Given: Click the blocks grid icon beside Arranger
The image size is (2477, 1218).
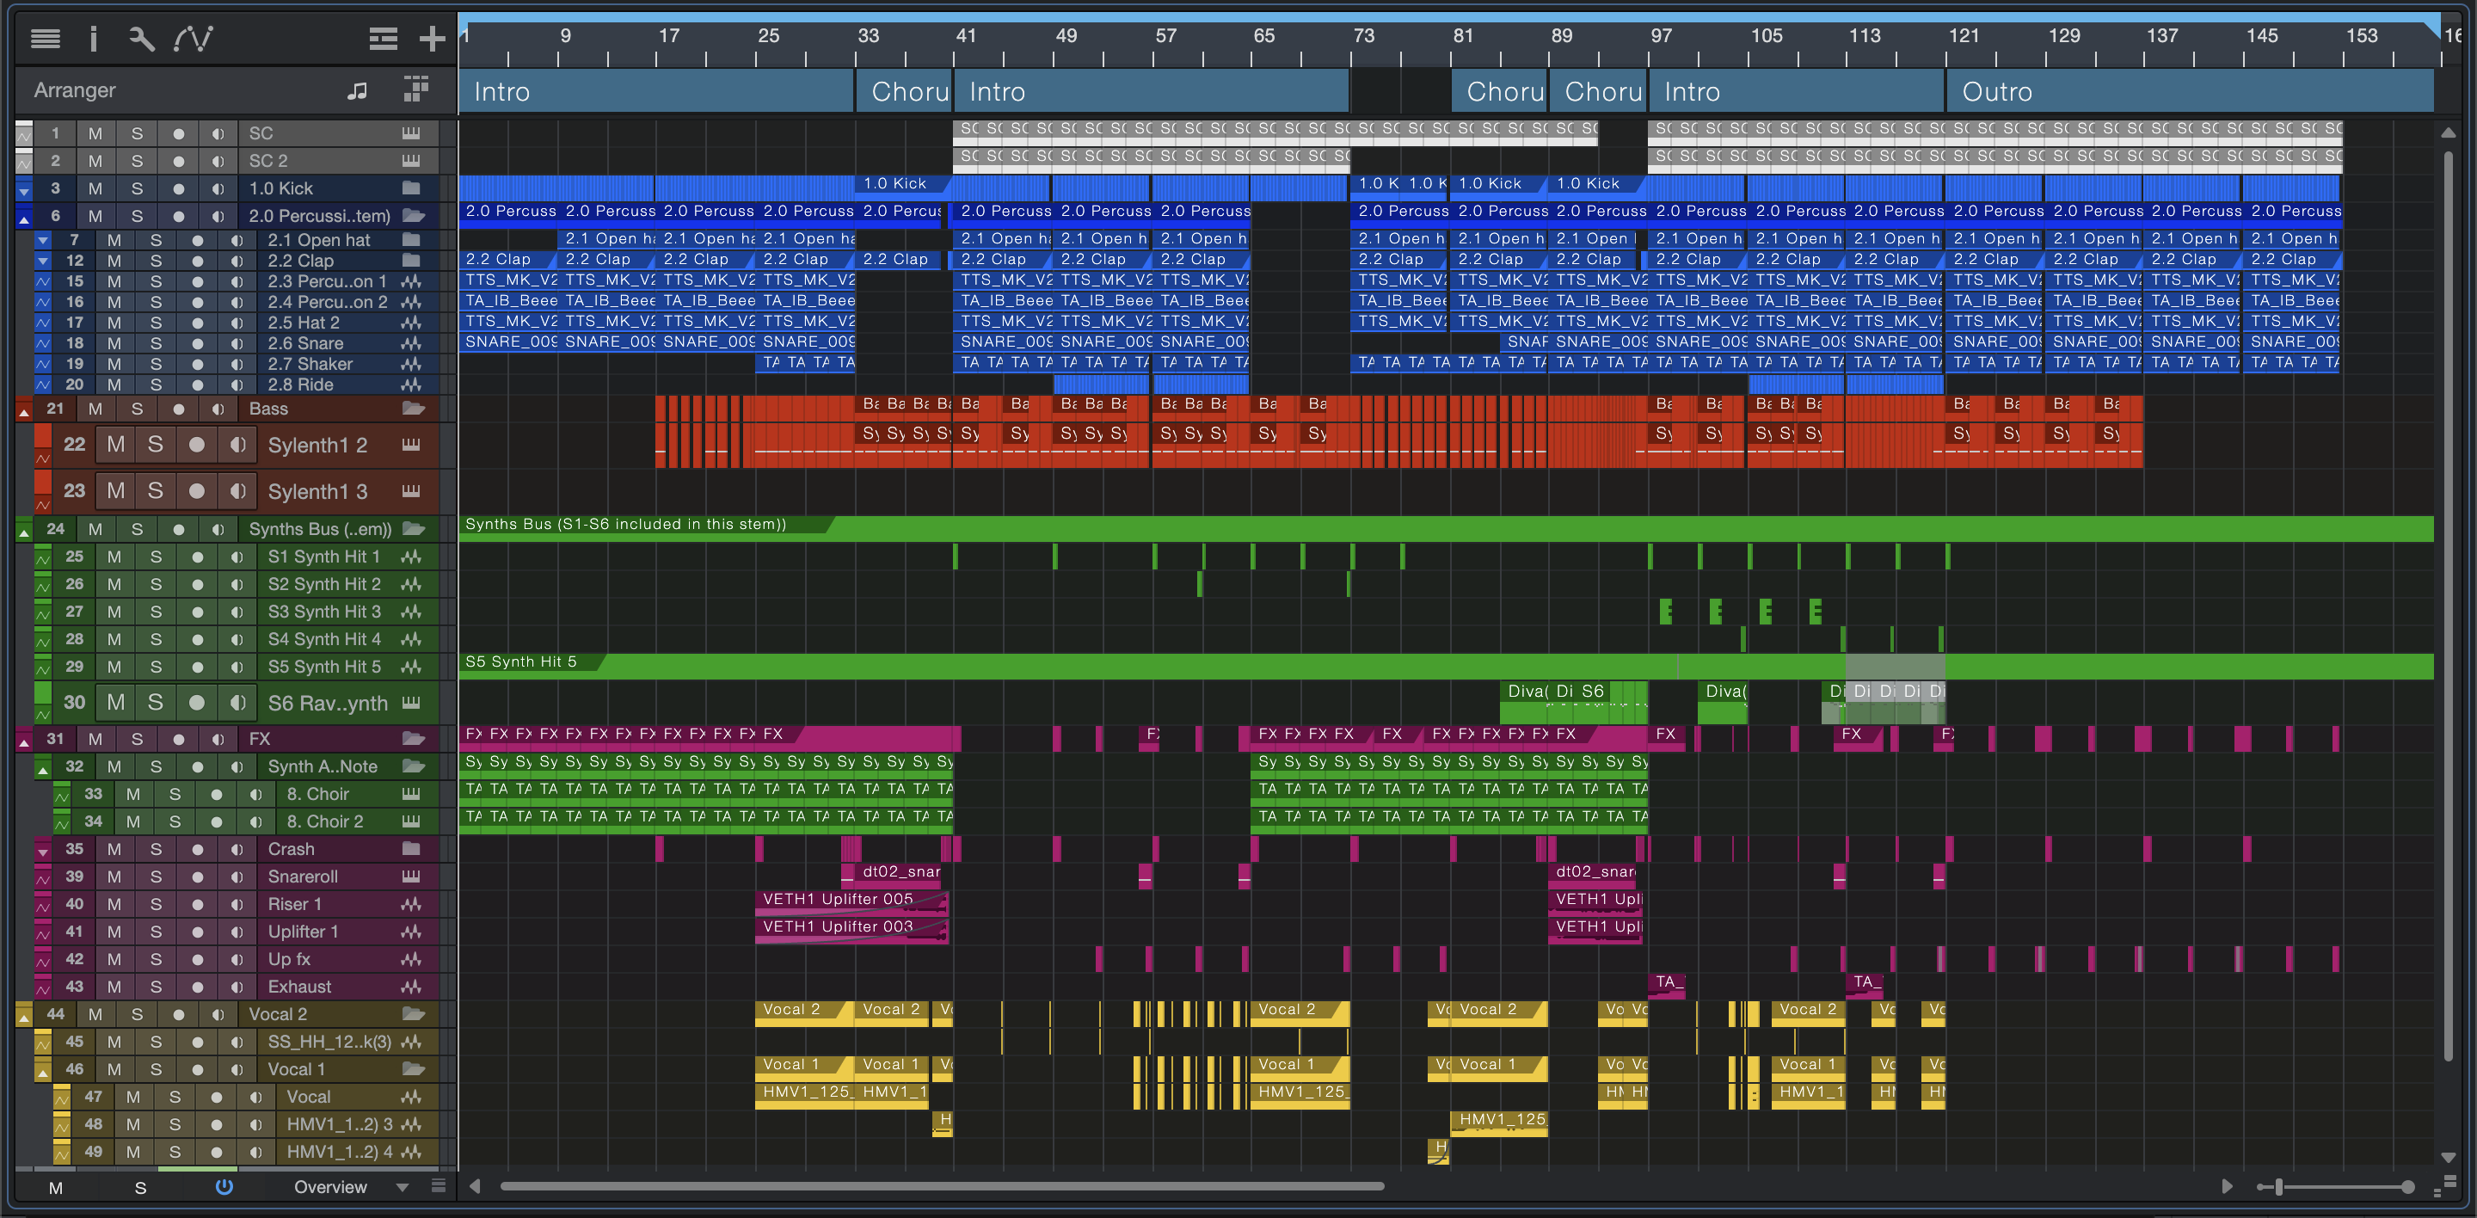Looking at the screenshot, I should (x=415, y=89).
